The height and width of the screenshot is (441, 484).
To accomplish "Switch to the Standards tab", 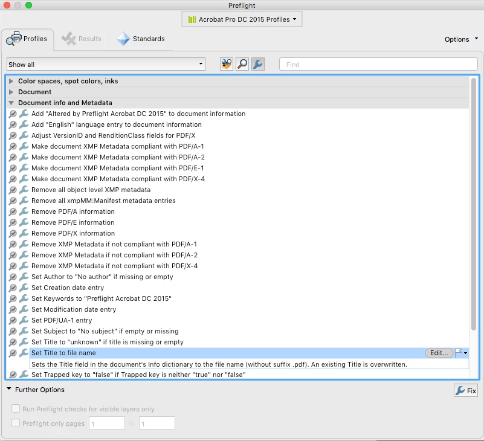I will (141, 39).
